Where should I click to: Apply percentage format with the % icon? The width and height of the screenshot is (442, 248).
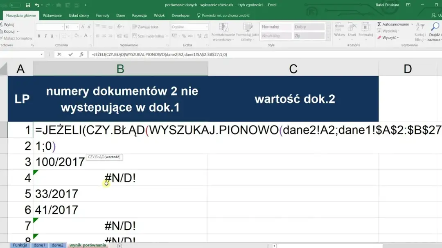183,36
